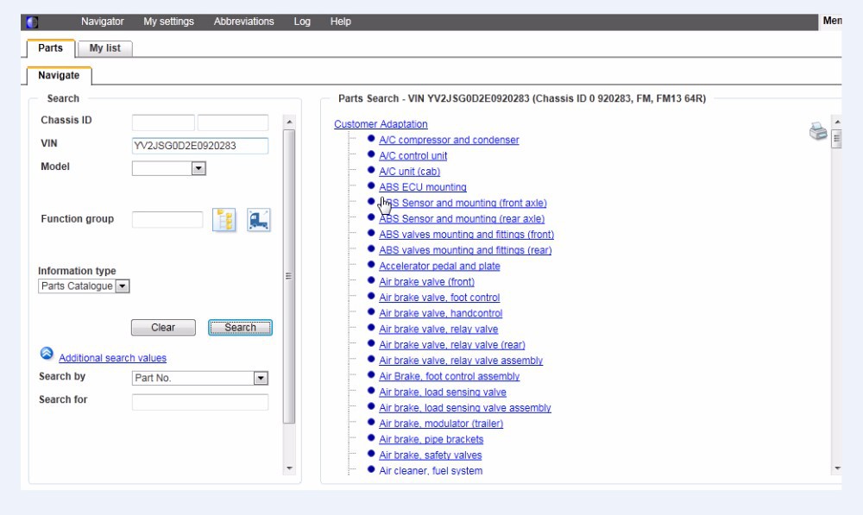Screen dimensions: 863x515
Task: Open A/C control unit link
Action: 413,156
